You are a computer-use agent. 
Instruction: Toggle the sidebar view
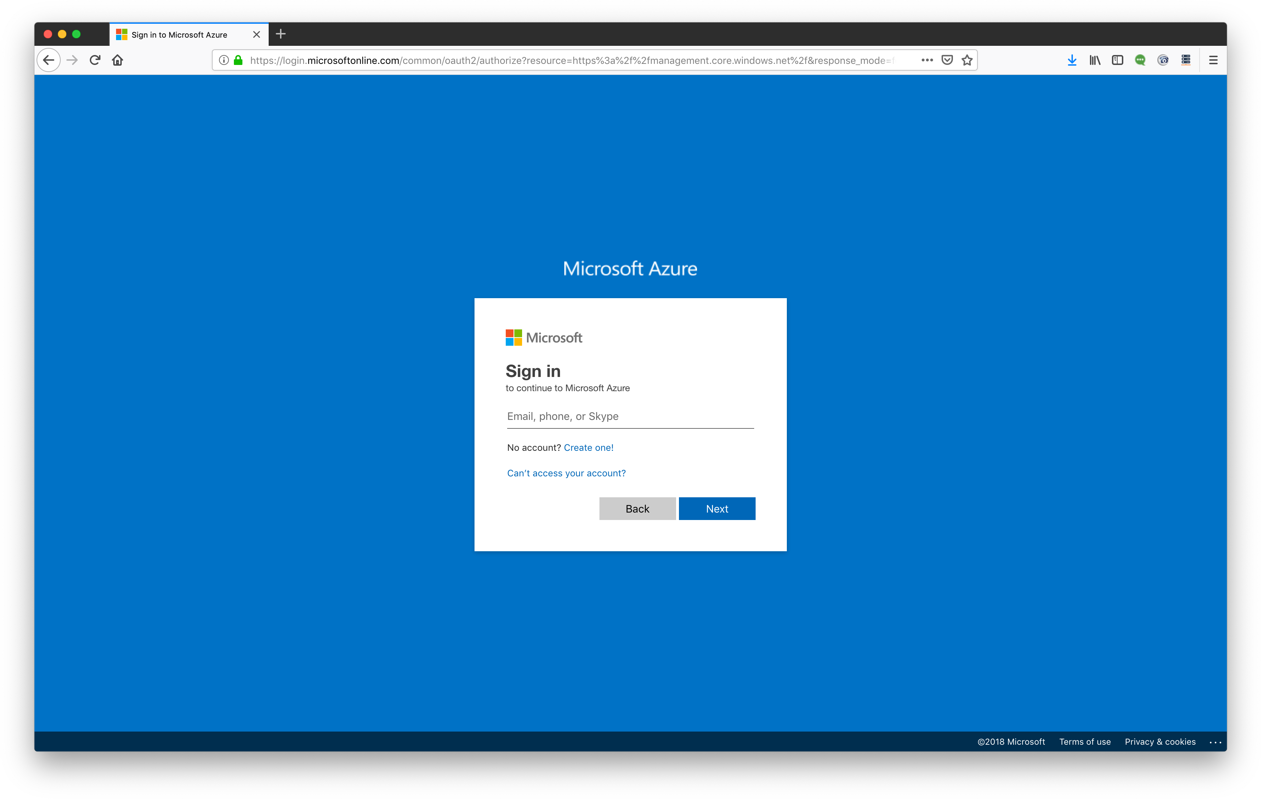[1118, 60]
